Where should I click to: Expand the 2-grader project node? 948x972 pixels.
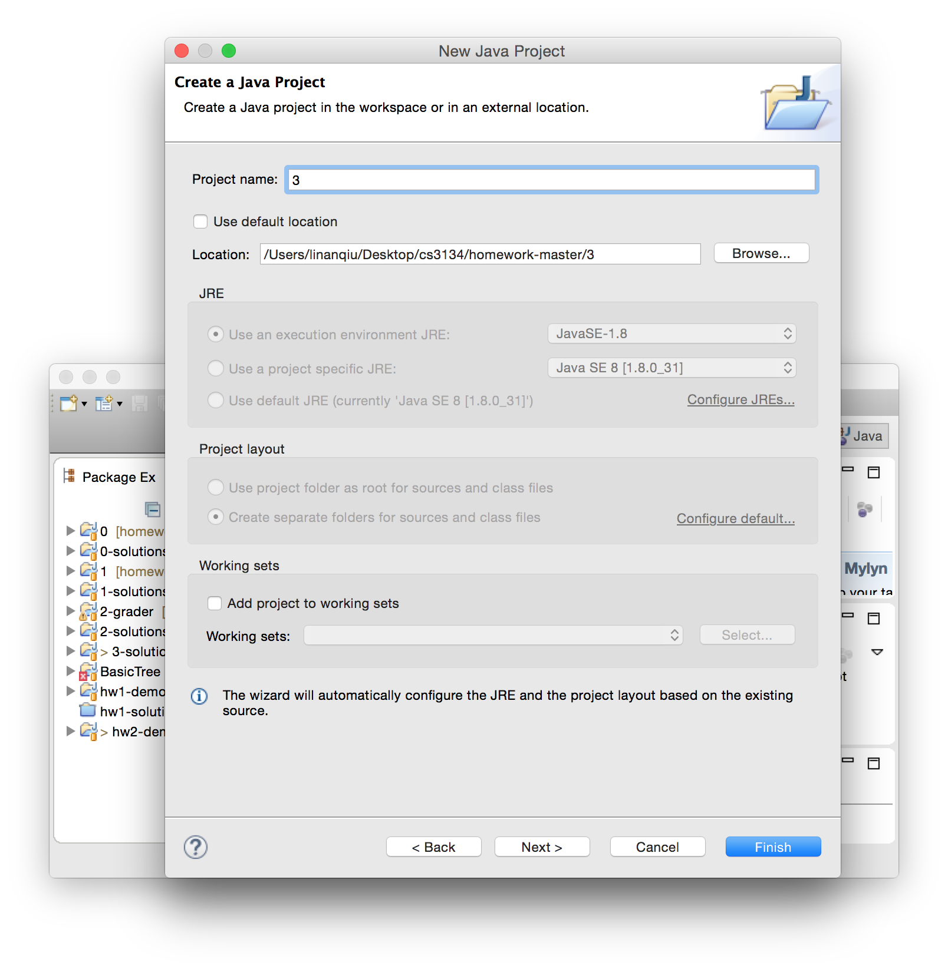coord(71,611)
